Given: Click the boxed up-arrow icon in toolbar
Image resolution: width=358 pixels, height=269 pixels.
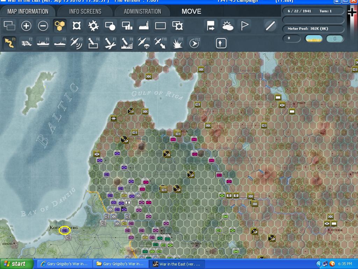Looking at the screenshot, I should [221, 43].
